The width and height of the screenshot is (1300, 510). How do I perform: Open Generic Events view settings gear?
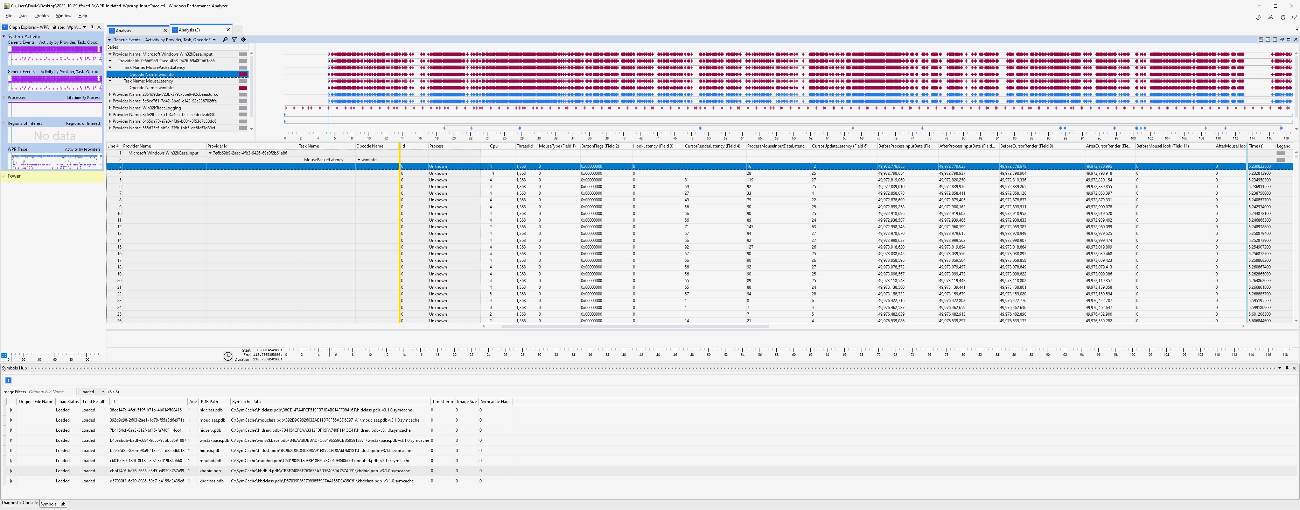click(x=243, y=39)
